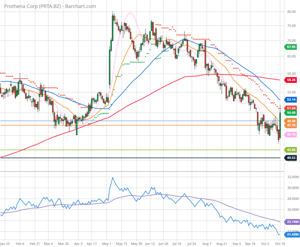300x247 pixels.
Task: Click the Feb 21 date label
Action: (x=34, y=244)
